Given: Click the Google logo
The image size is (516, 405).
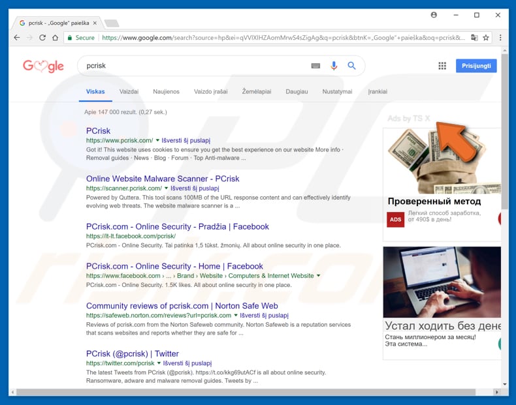Looking at the screenshot, I should tap(43, 66).
